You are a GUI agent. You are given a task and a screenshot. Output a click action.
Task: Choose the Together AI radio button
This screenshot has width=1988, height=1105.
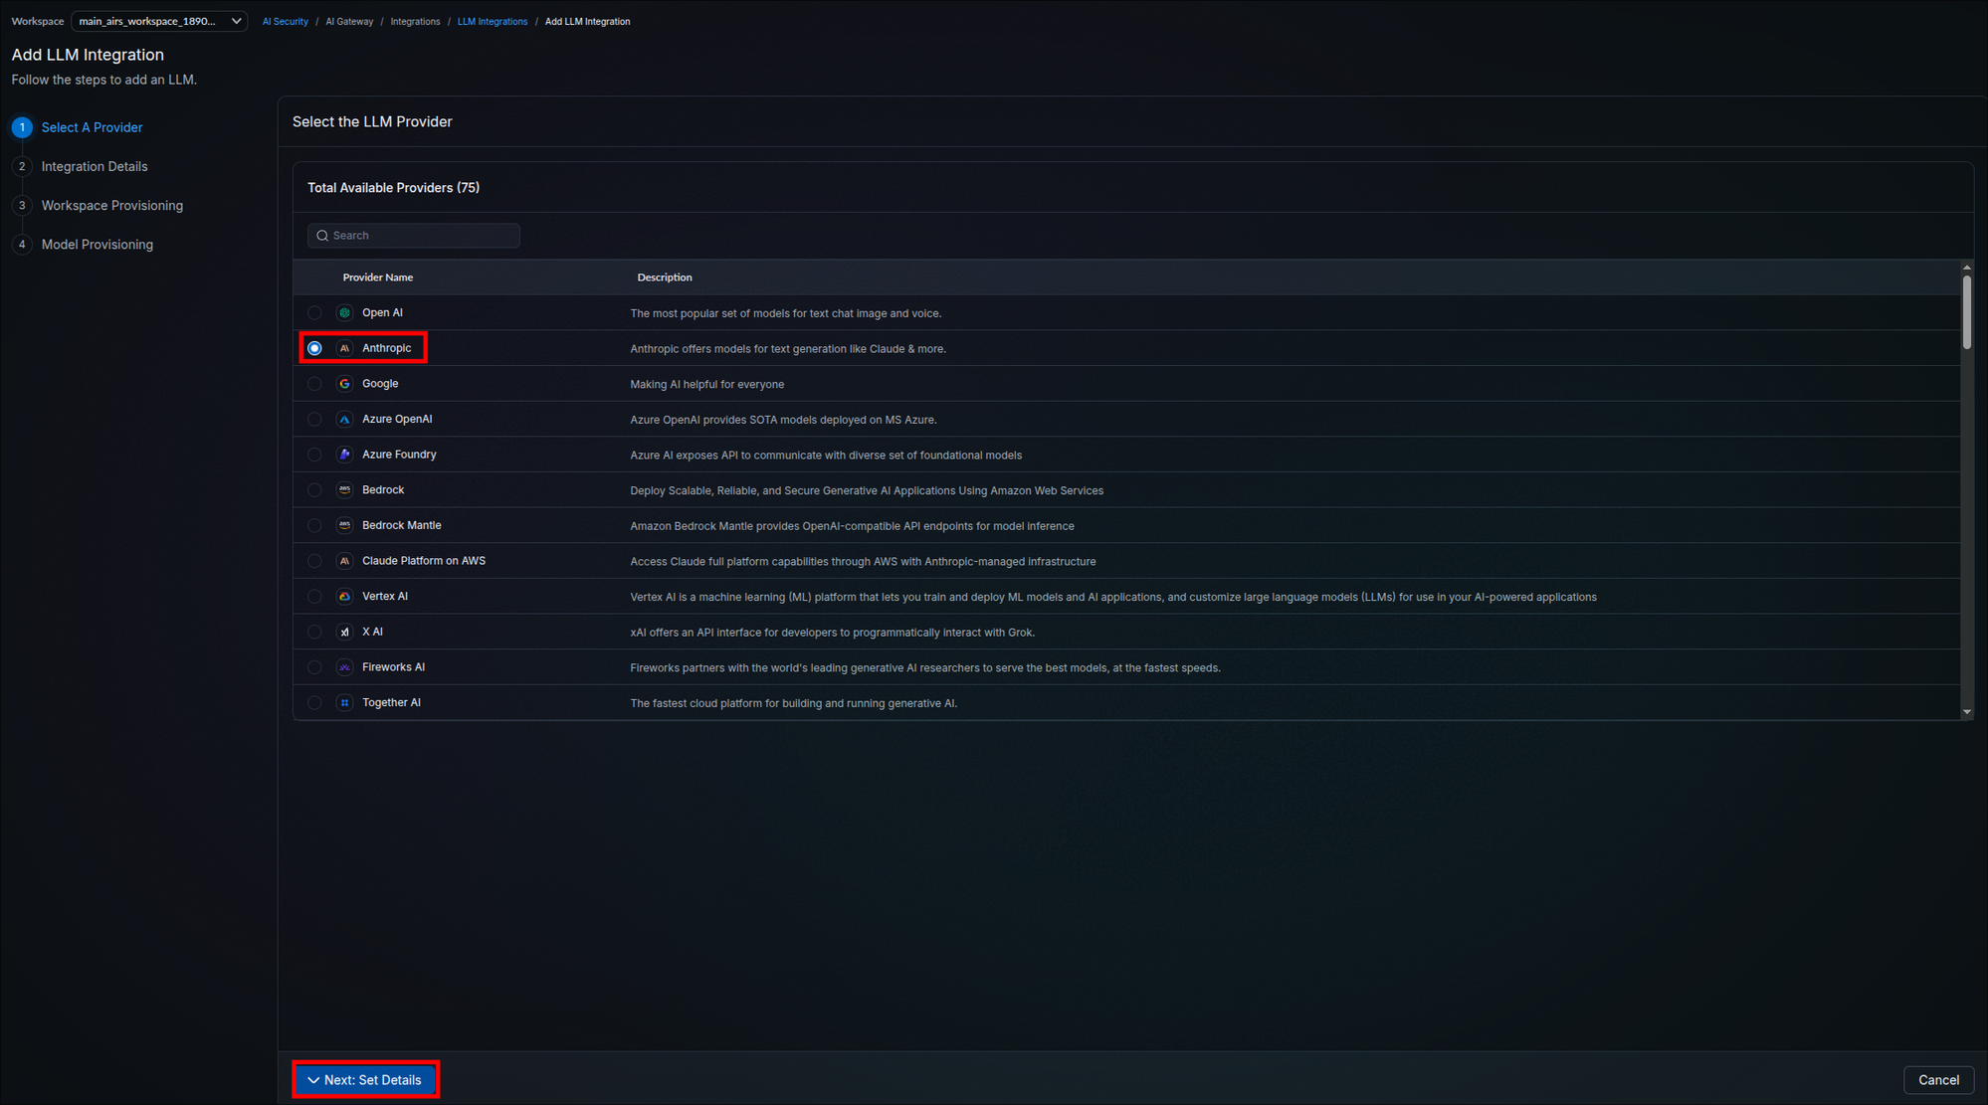(x=314, y=703)
